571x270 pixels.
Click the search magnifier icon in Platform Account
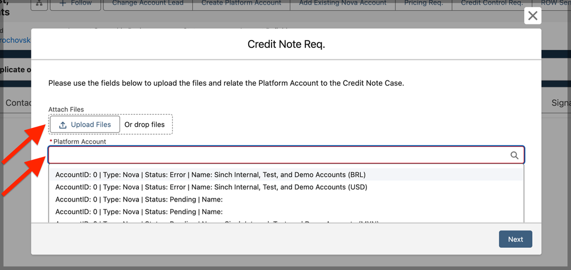[x=514, y=155]
